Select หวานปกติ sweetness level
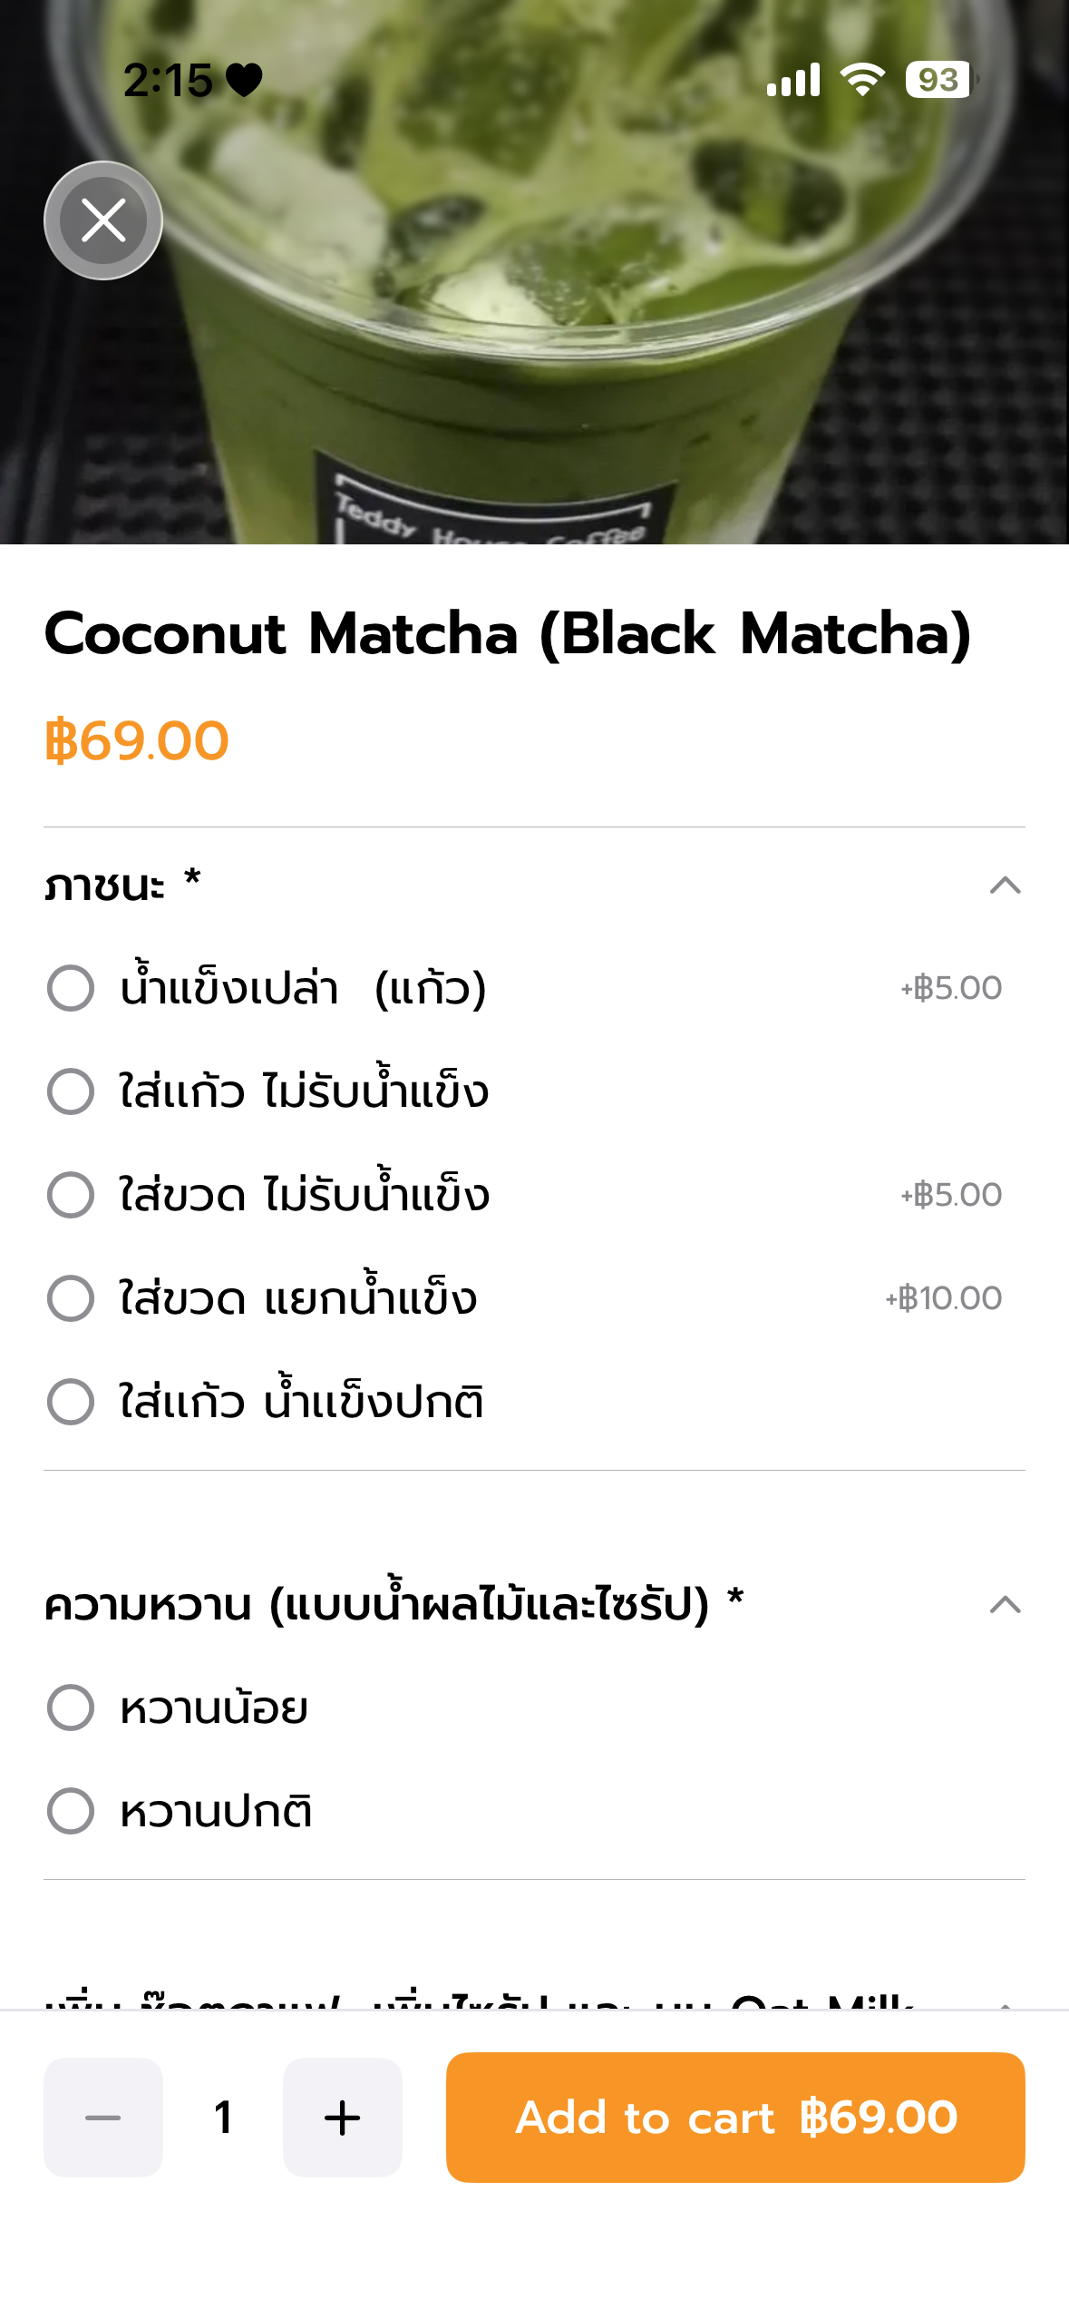Screen dimensions: 1069x2319 (534, 1811)
